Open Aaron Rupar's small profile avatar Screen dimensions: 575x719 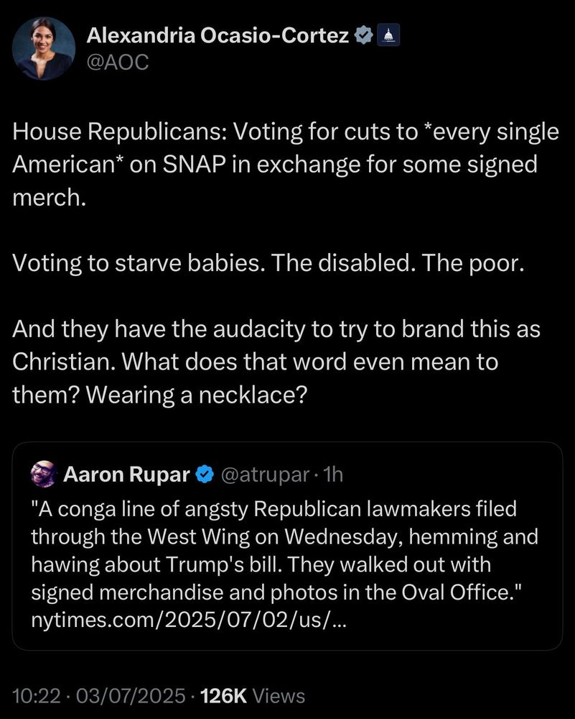(44, 474)
